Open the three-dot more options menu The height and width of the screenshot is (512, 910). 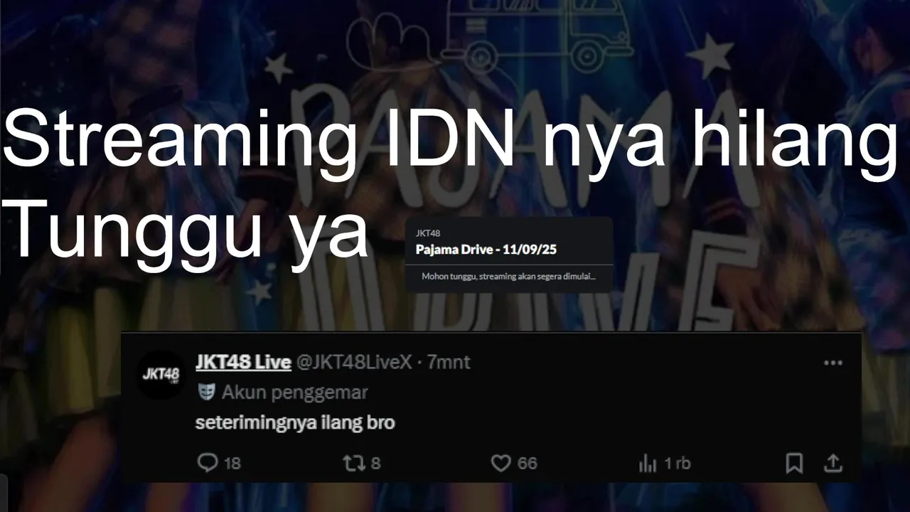click(833, 363)
